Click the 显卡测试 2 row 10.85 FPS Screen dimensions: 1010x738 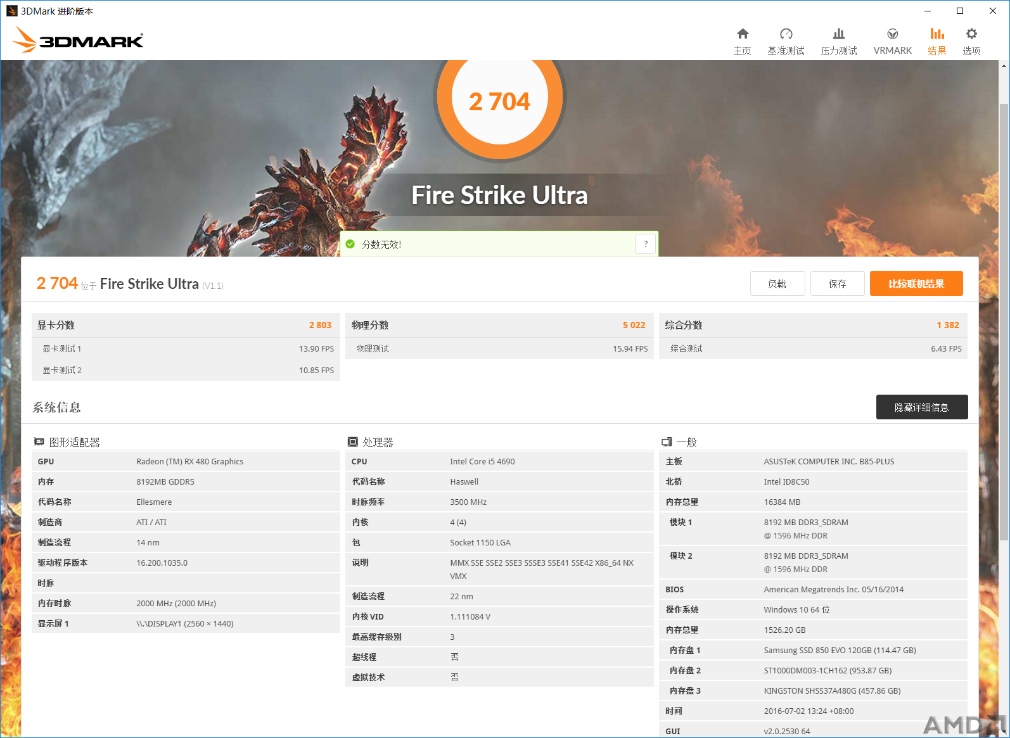point(186,370)
